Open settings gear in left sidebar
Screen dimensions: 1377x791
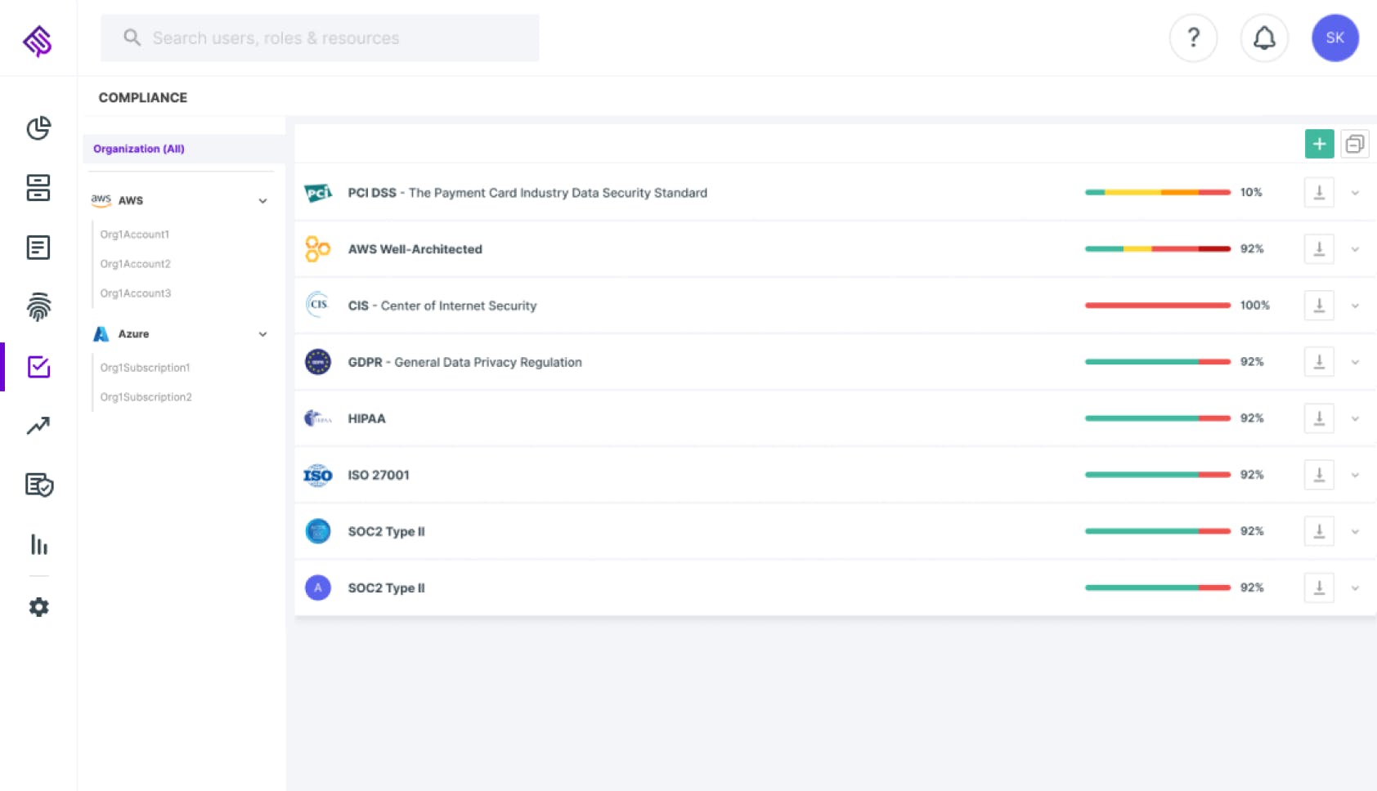38,607
